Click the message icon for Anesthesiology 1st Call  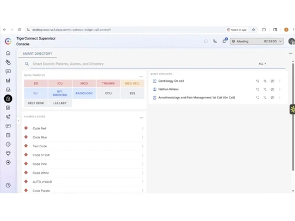tap(273, 97)
